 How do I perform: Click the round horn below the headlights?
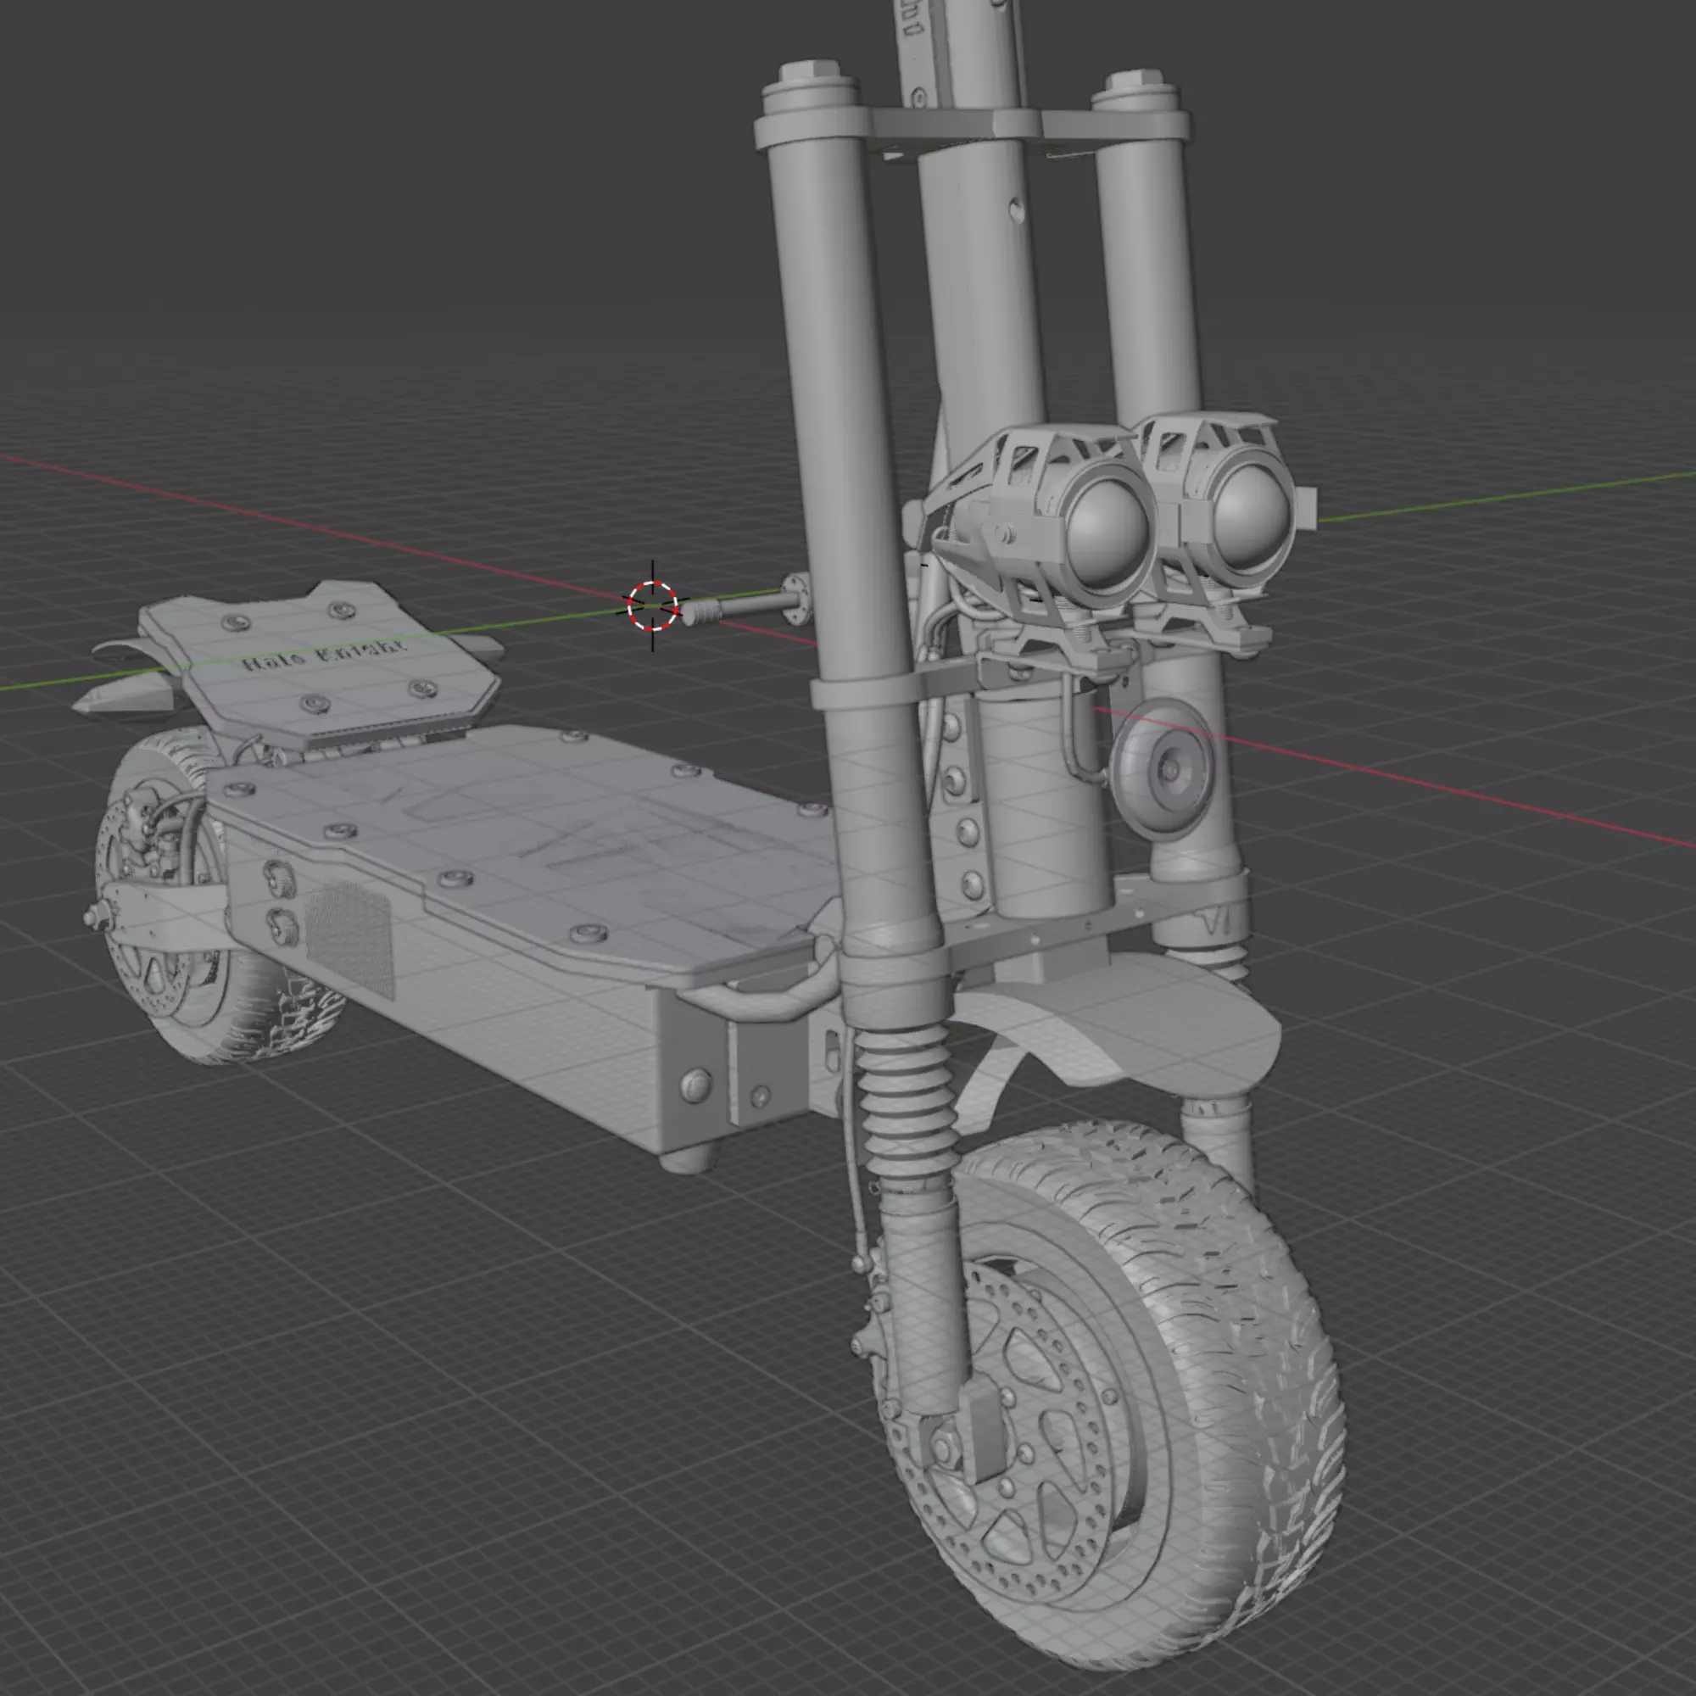[1162, 768]
